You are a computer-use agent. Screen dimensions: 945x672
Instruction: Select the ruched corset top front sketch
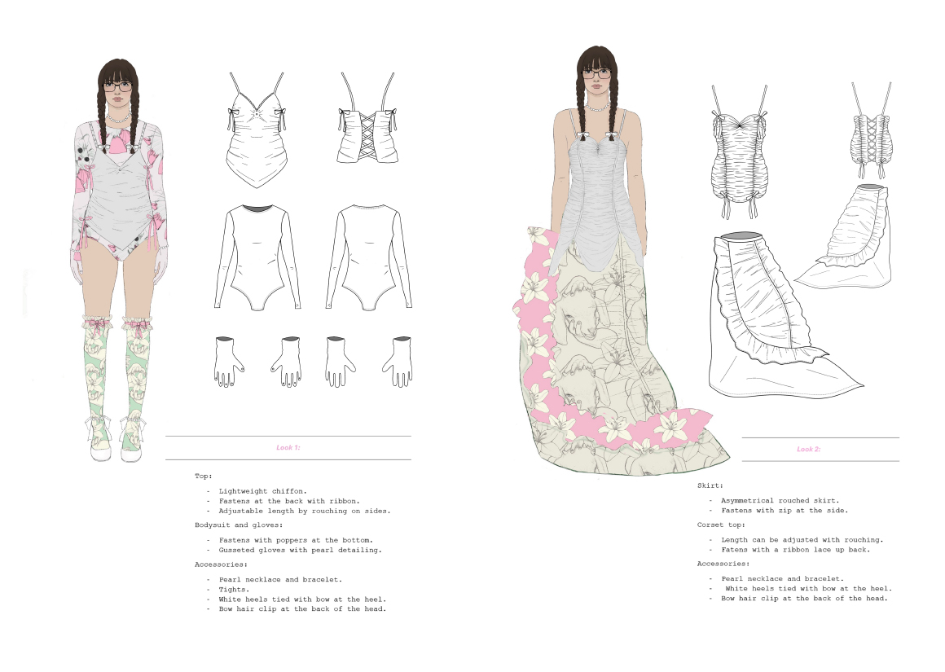point(740,151)
